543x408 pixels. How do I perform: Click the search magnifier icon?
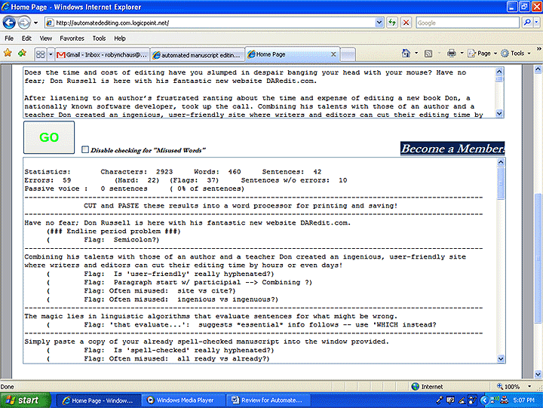point(527,23)
